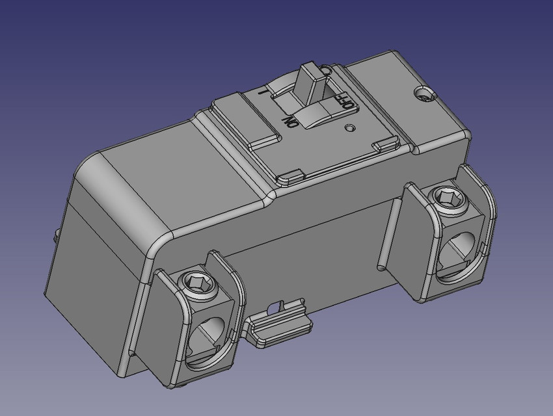Image resolution: width=553 pixels, height=416 pixels.
Task: Select the OFF label on the switch plate
Action: [345, 100]
